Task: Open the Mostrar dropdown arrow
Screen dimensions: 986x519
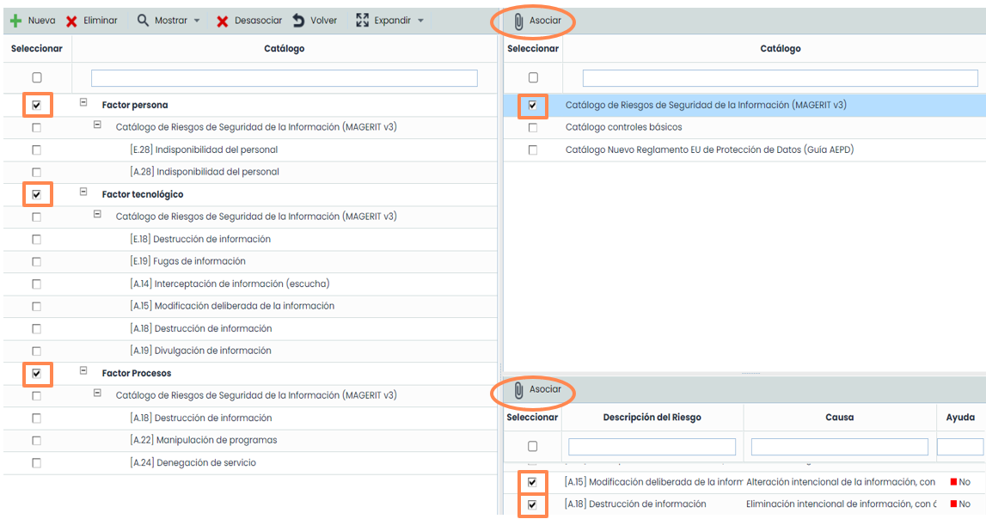Action: (x=197, y=21)
